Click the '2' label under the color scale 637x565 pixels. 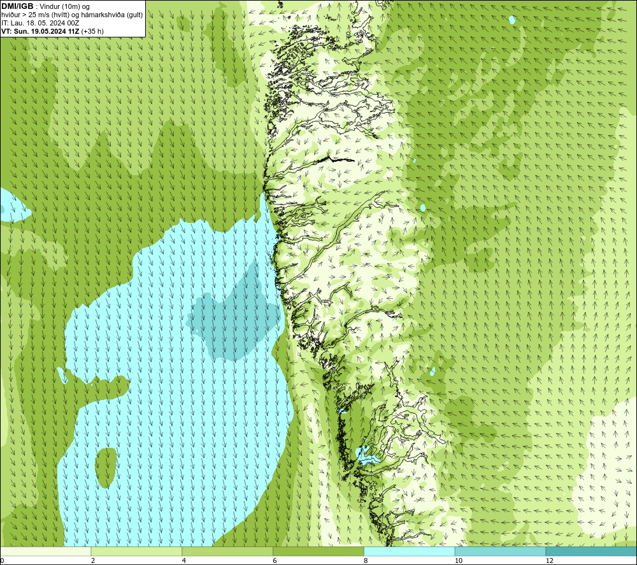point(93,561)
